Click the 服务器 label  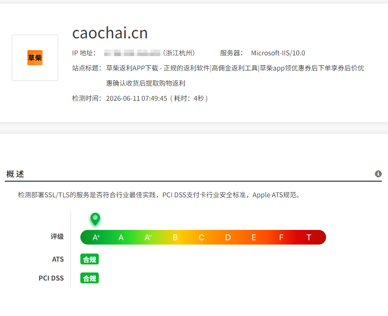(x=232, y=53)
